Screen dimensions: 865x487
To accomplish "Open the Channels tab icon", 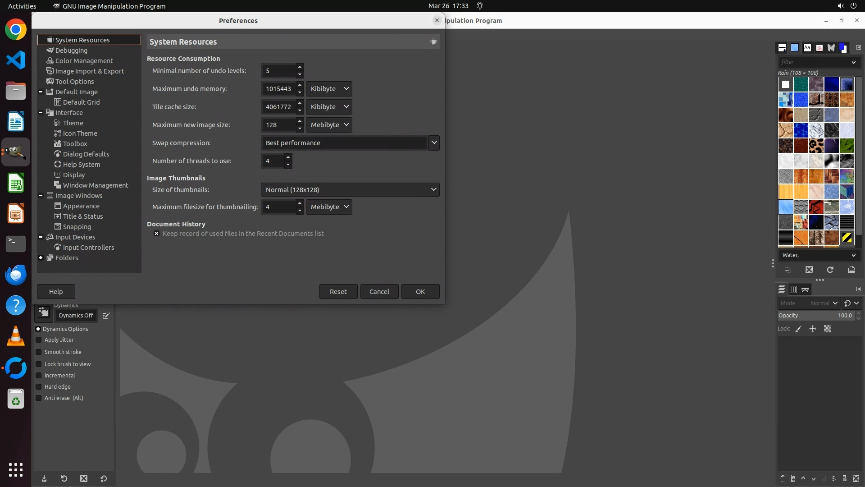I will click(x=793, y=289).
